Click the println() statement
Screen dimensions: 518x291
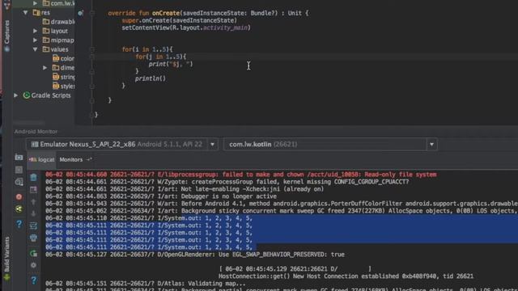[151, 78]
